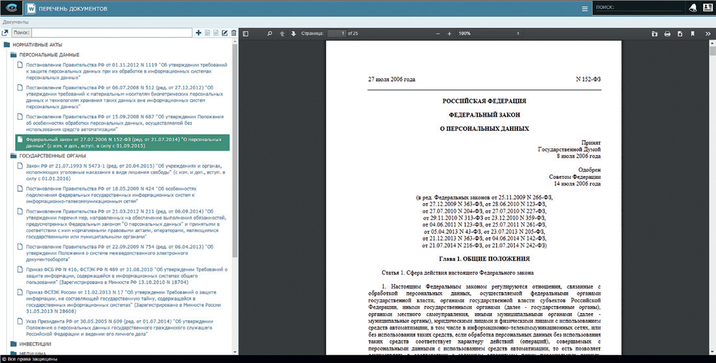The height and width of the screenshot is (363, 716).
Task: Download the PDF document
Action: coord(680,34)
